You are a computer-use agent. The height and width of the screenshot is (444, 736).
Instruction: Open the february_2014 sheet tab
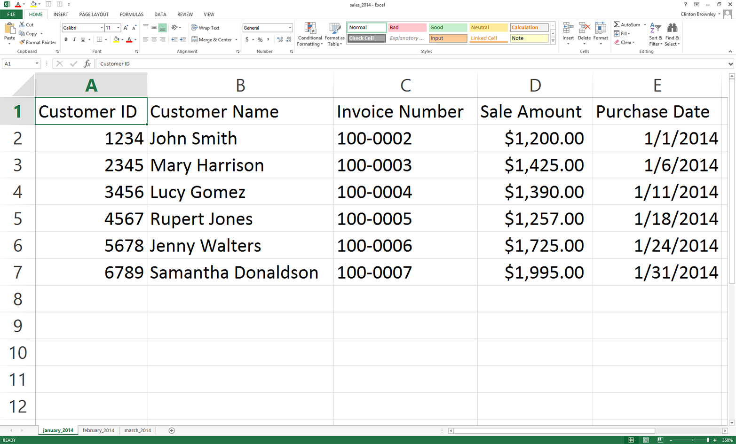point(98,430)
